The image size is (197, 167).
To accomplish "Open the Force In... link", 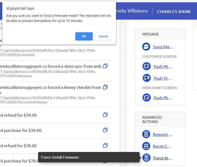I will [162, 158].
